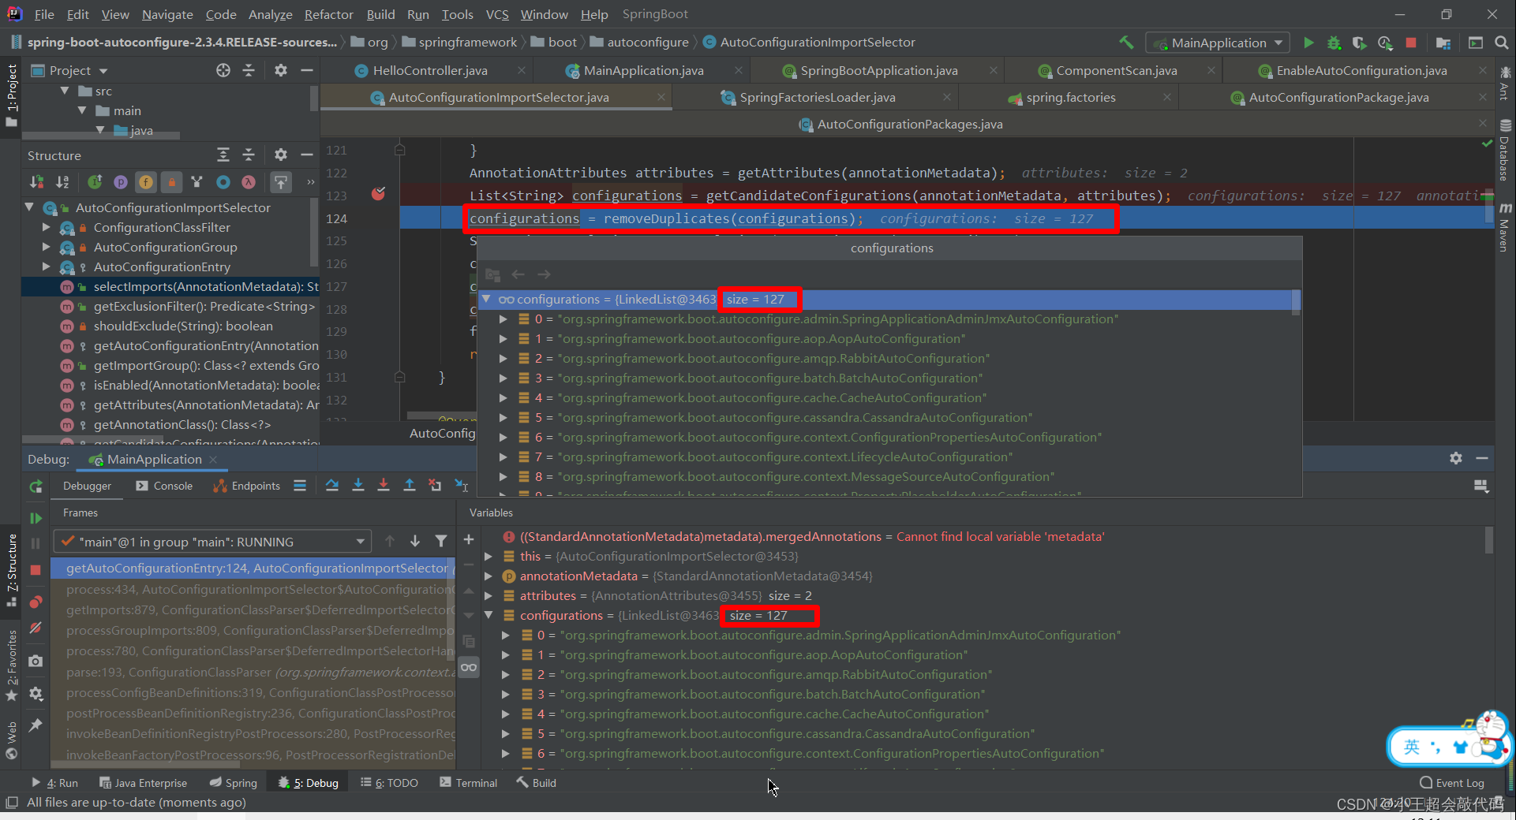Toggle Mute Breakpoints in debug sidebar

[36, 628]
